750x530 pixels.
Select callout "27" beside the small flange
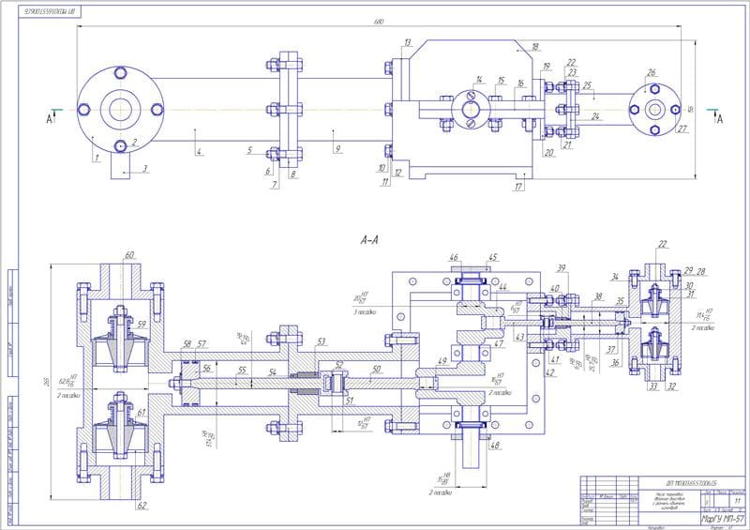pos(682,129)
